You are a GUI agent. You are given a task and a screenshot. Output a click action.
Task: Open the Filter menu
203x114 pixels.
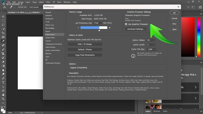pyautogui.click(x=48, y=2)
